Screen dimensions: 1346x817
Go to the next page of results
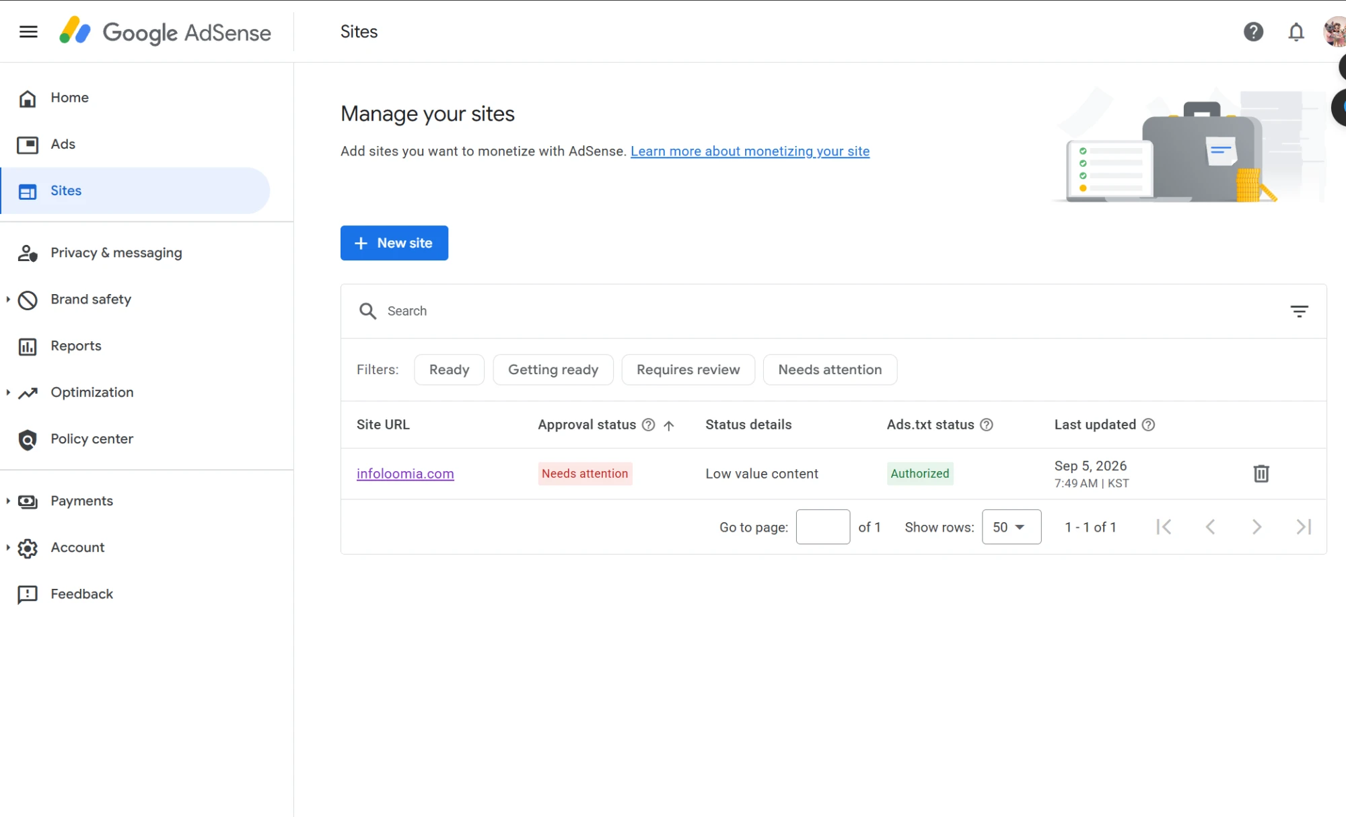click(1256, 527)
